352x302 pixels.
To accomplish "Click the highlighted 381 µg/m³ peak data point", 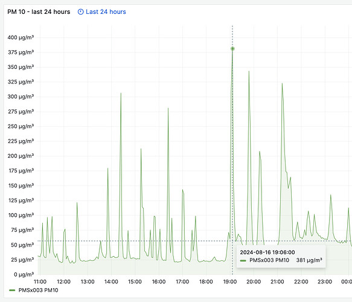I will 232,49.
